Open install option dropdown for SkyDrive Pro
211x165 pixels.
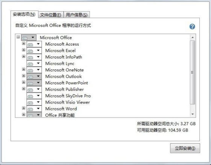tap(34, 96)
